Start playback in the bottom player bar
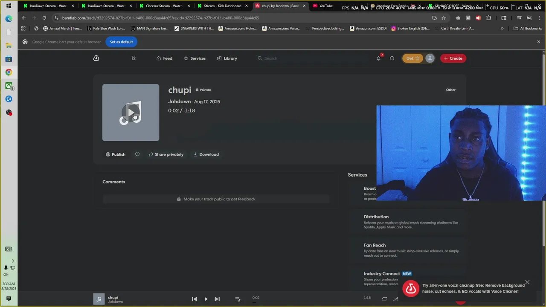This screenshot has width=546, height=307. (x=206, y=299)
